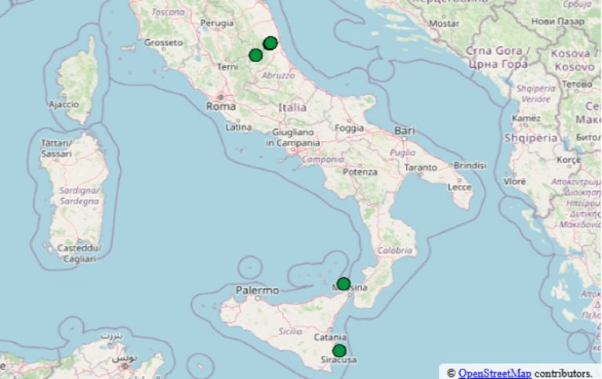Click the Grosseto city label
602x379 pixels.
coord(163,42)
